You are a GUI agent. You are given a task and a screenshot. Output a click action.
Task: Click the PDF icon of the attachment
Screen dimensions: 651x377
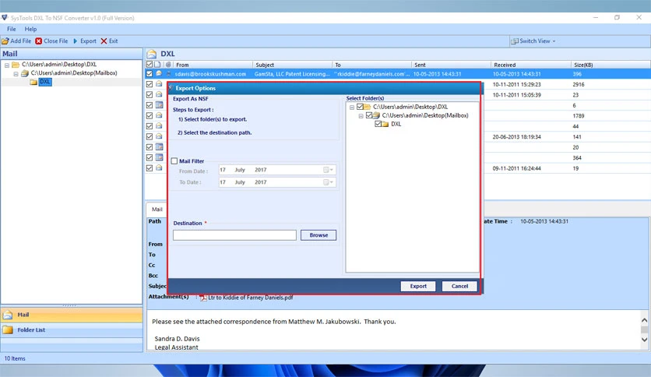coord(203,298)
